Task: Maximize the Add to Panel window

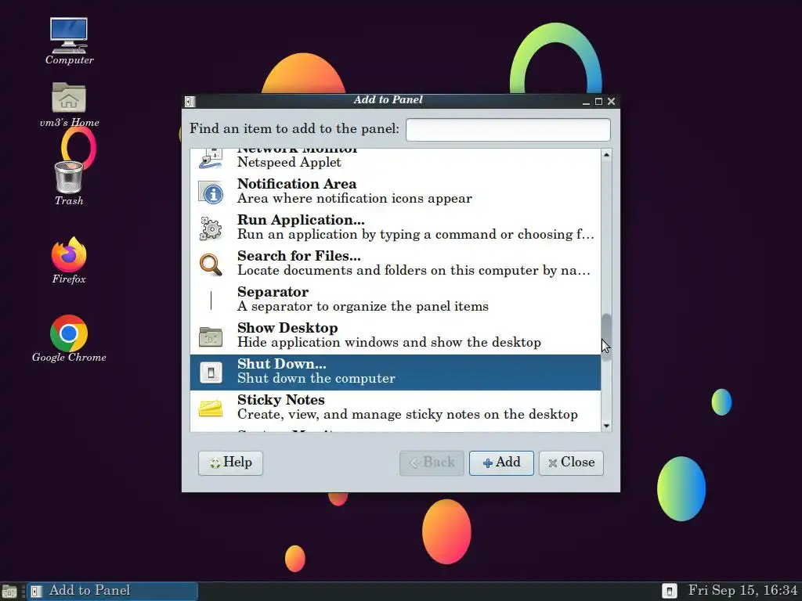Action: 598,101
